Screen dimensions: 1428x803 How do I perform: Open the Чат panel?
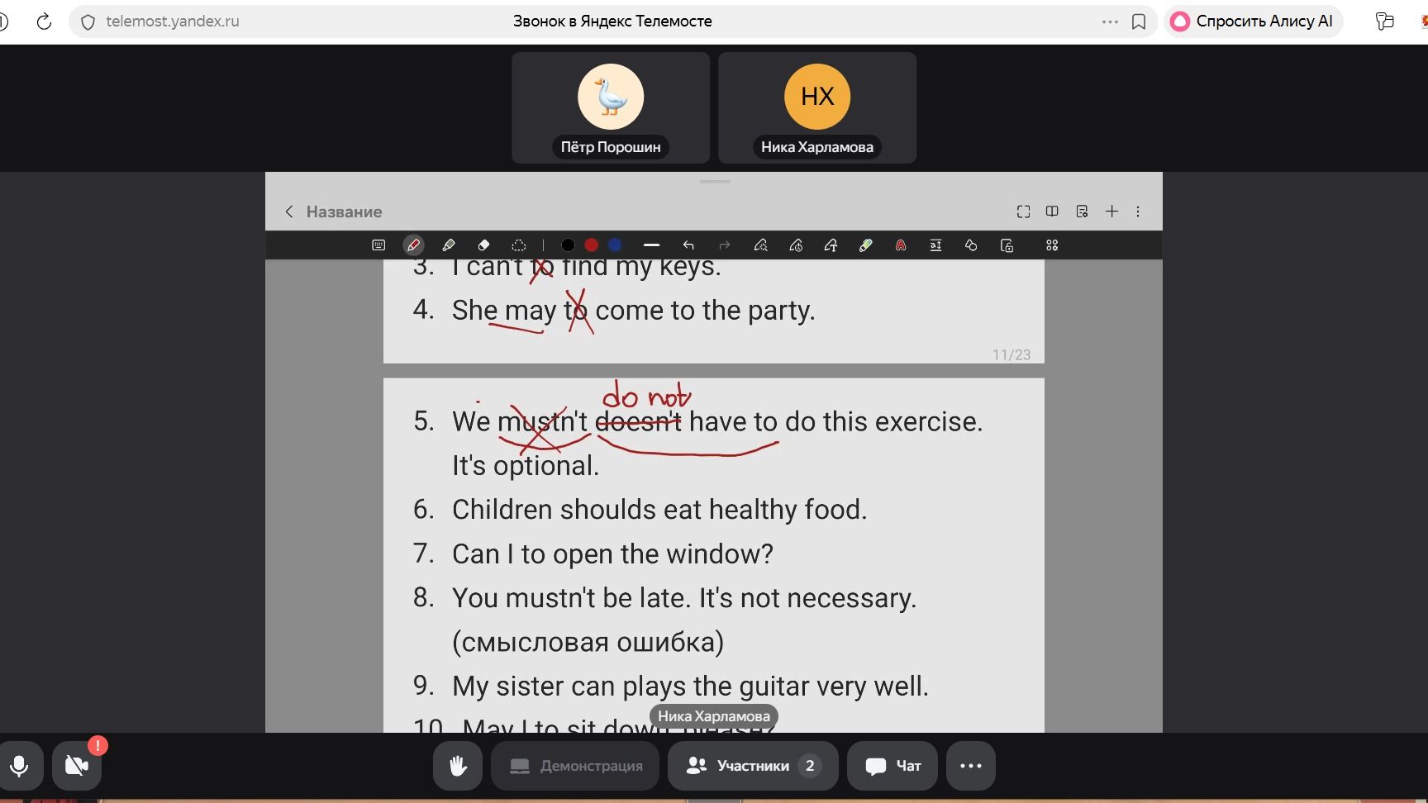[892, 766]
